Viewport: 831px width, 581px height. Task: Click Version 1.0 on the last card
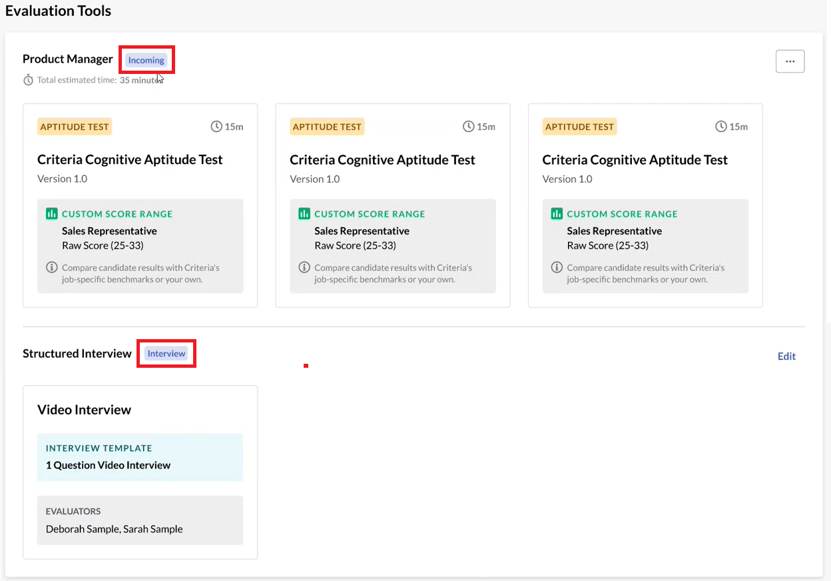coord(567,179)
